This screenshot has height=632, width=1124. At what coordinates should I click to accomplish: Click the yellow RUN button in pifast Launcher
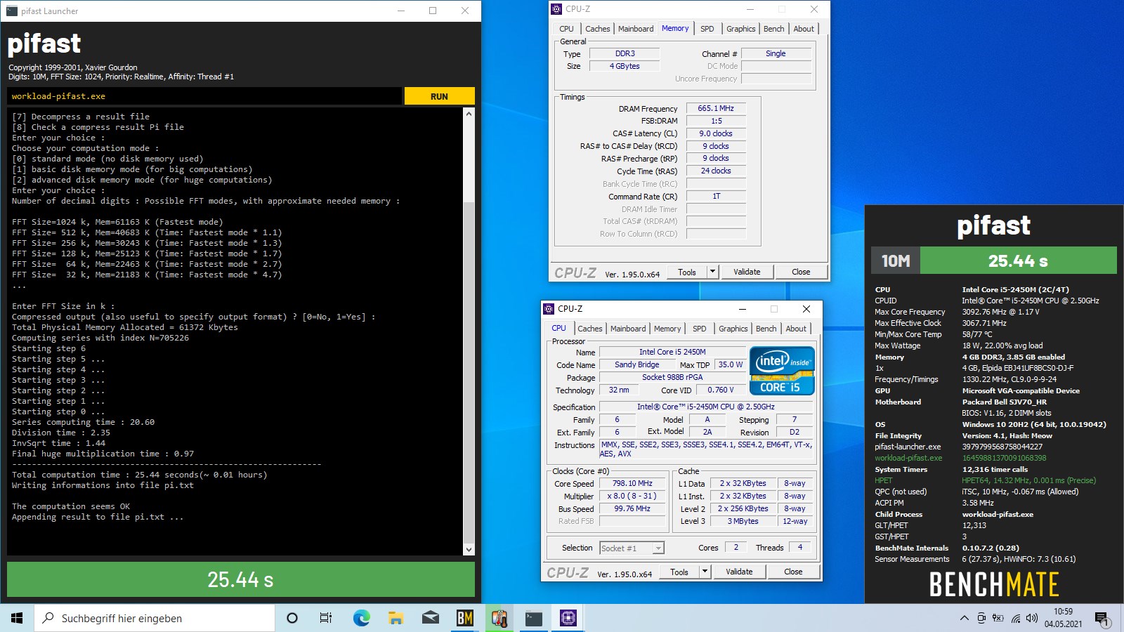click(x=439, y=96)
